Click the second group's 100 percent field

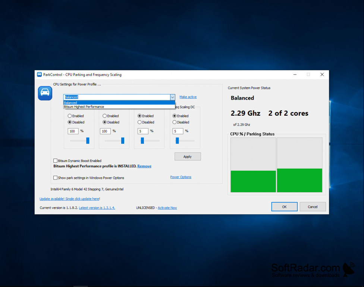tap(106, 131)
